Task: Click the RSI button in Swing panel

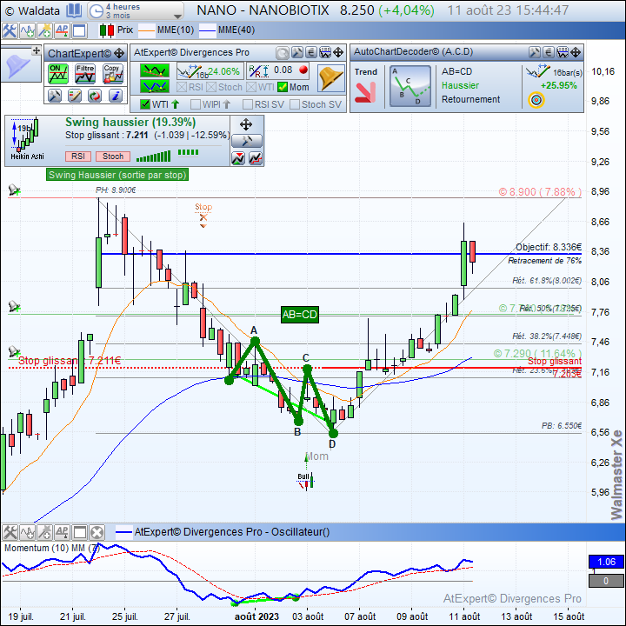Action: [78, 156]
